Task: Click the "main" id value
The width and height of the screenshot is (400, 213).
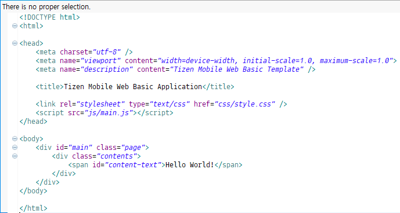Action: (80, 148)
